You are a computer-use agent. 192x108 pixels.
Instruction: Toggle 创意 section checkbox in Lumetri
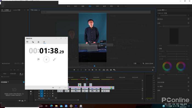[x=188, y=23]
